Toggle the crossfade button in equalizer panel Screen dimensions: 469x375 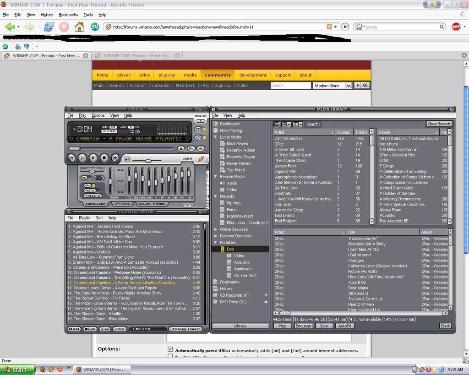tap(84, 178)
